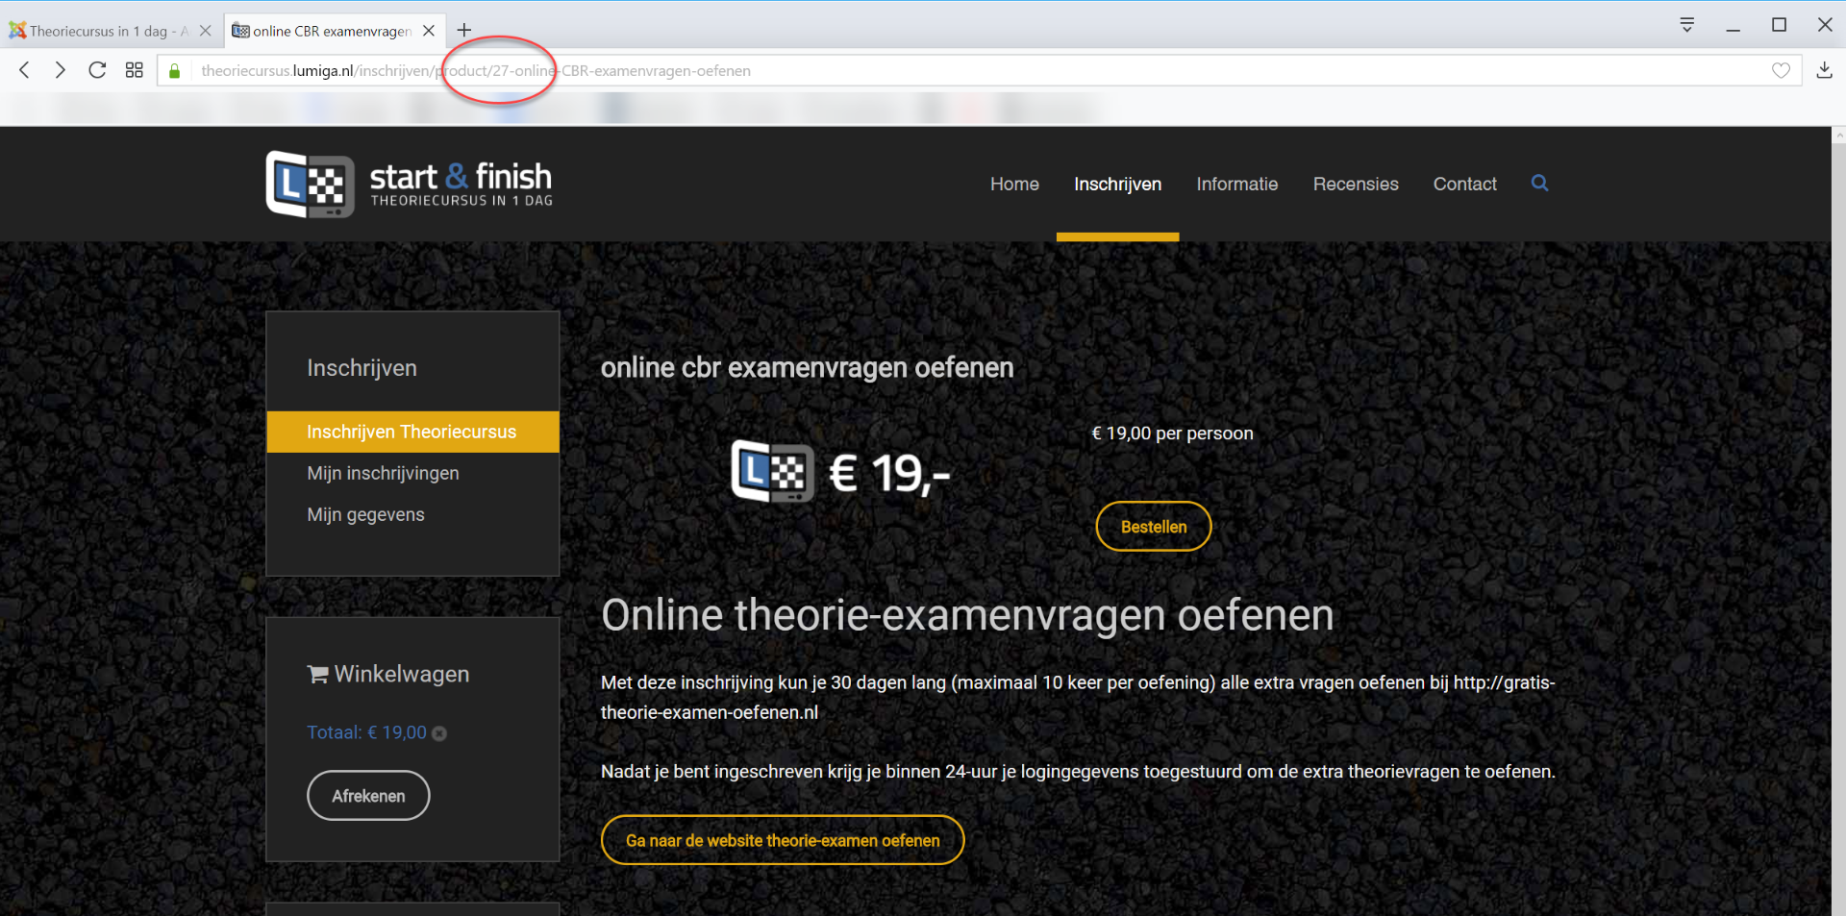Viewport: 1846px width, 916px height.
Task: Click the page scrollbar up arrow
Action: (x=1838, y=136)
